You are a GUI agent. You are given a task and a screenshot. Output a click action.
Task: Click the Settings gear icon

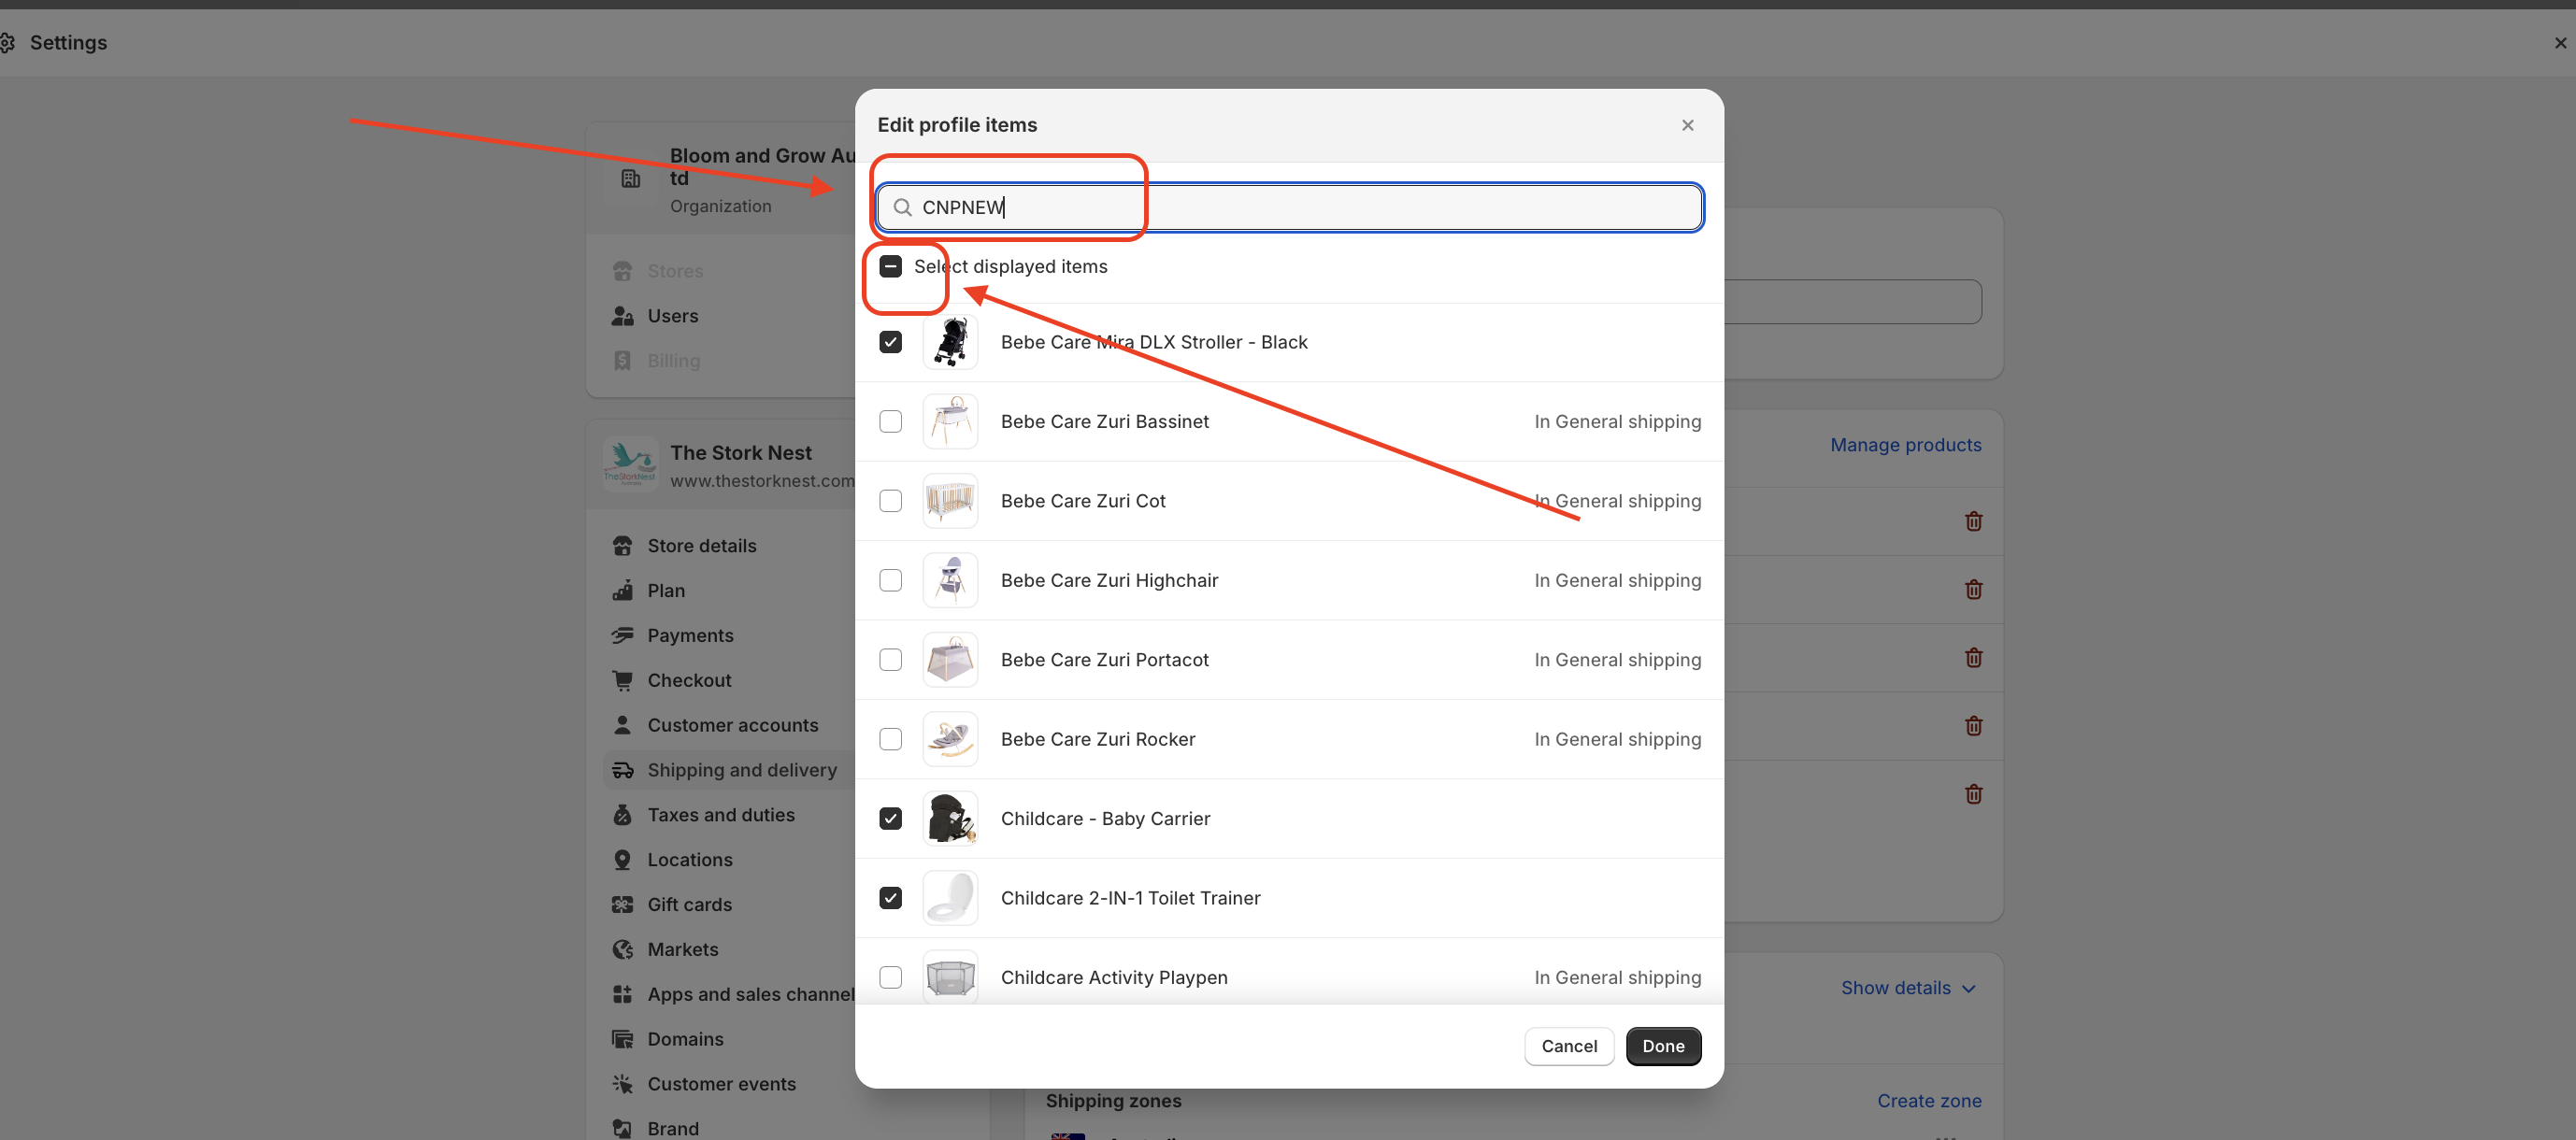click(x=6, y=42)
